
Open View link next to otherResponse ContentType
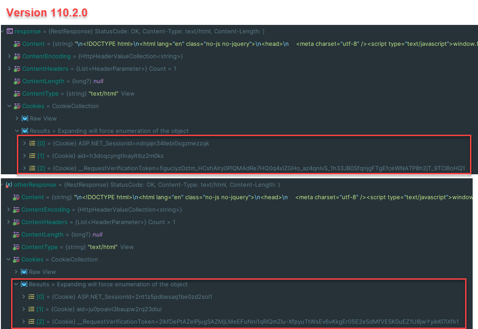pyautogui.click(x=127, y=247)
